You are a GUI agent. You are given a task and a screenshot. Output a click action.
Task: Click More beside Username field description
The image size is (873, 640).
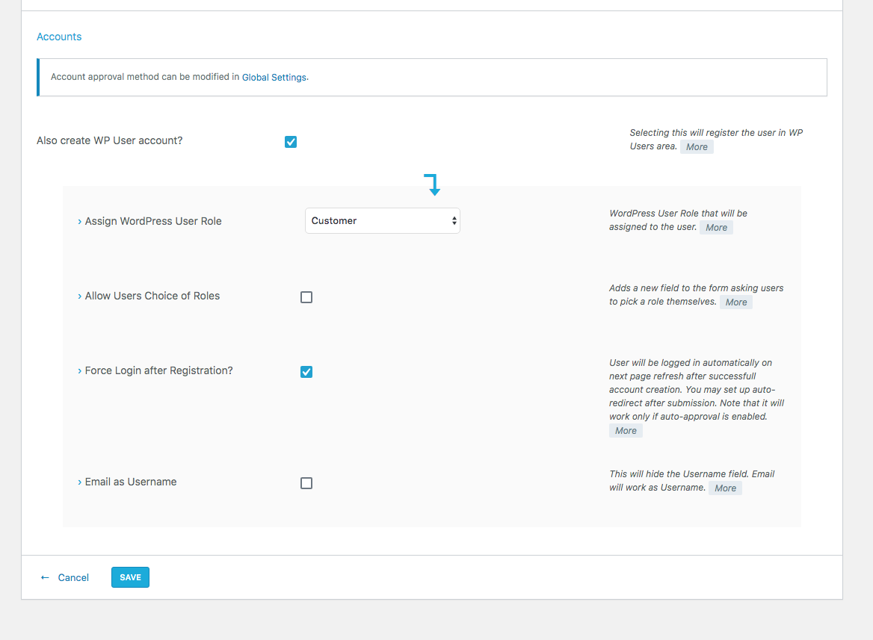725,488
